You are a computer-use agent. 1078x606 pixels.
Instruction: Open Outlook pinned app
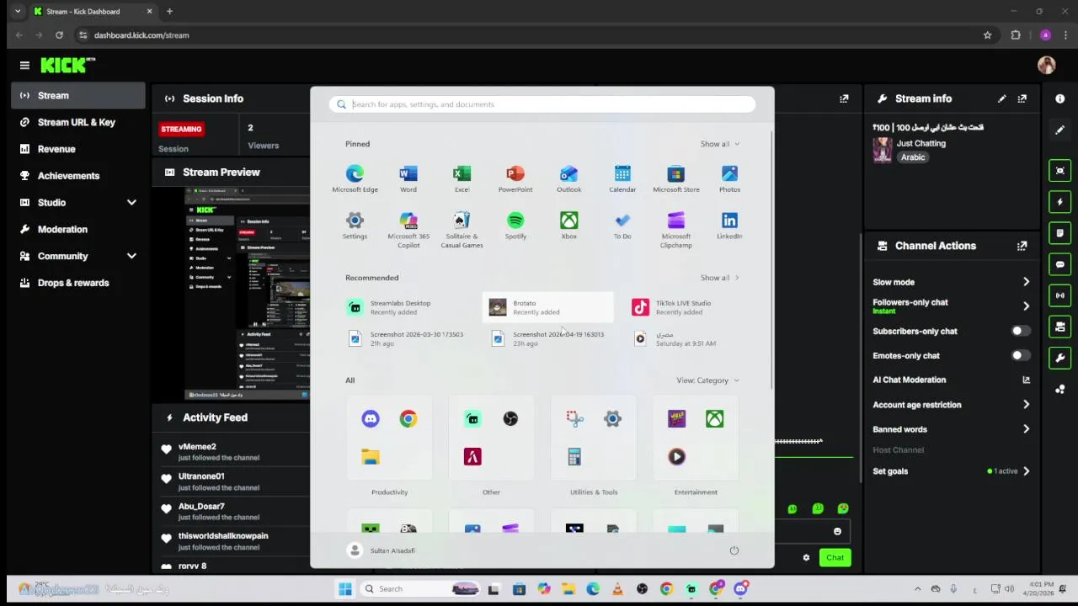point(568,178)
